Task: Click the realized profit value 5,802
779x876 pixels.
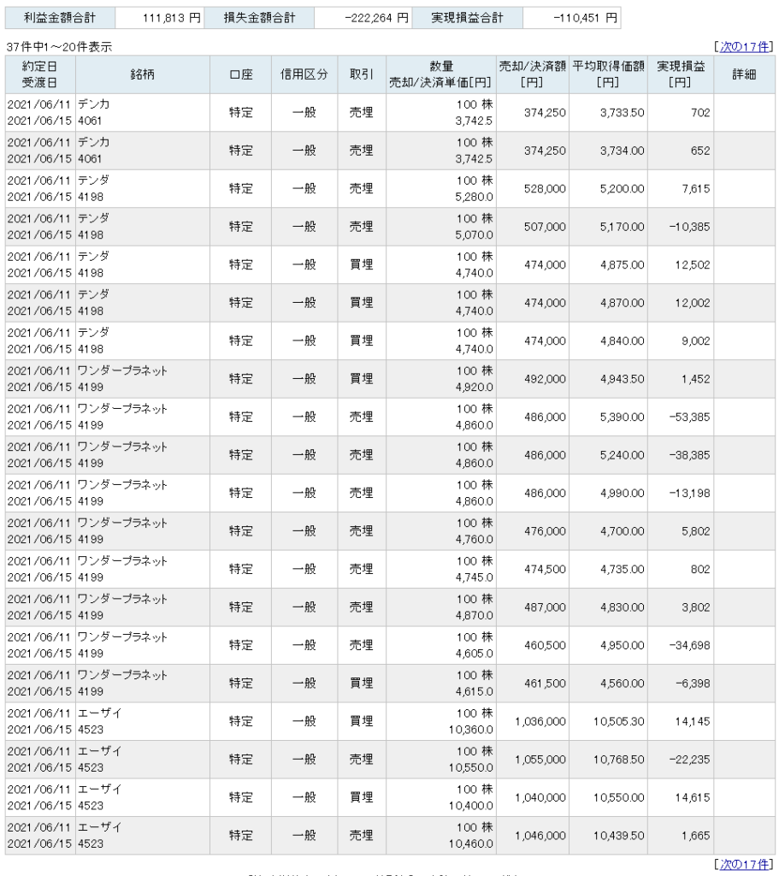Action: (x=696, y=530)
